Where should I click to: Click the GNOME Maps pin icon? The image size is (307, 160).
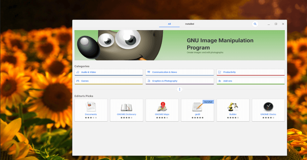coord(162,107)
